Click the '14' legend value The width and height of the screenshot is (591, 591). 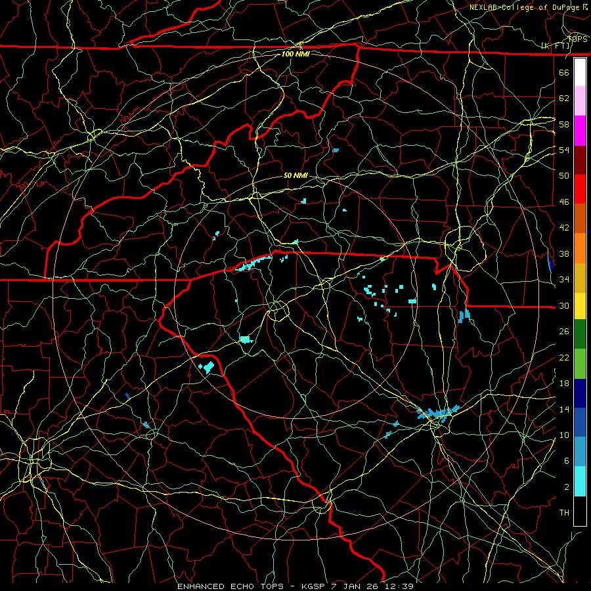(x=564, y=409)
